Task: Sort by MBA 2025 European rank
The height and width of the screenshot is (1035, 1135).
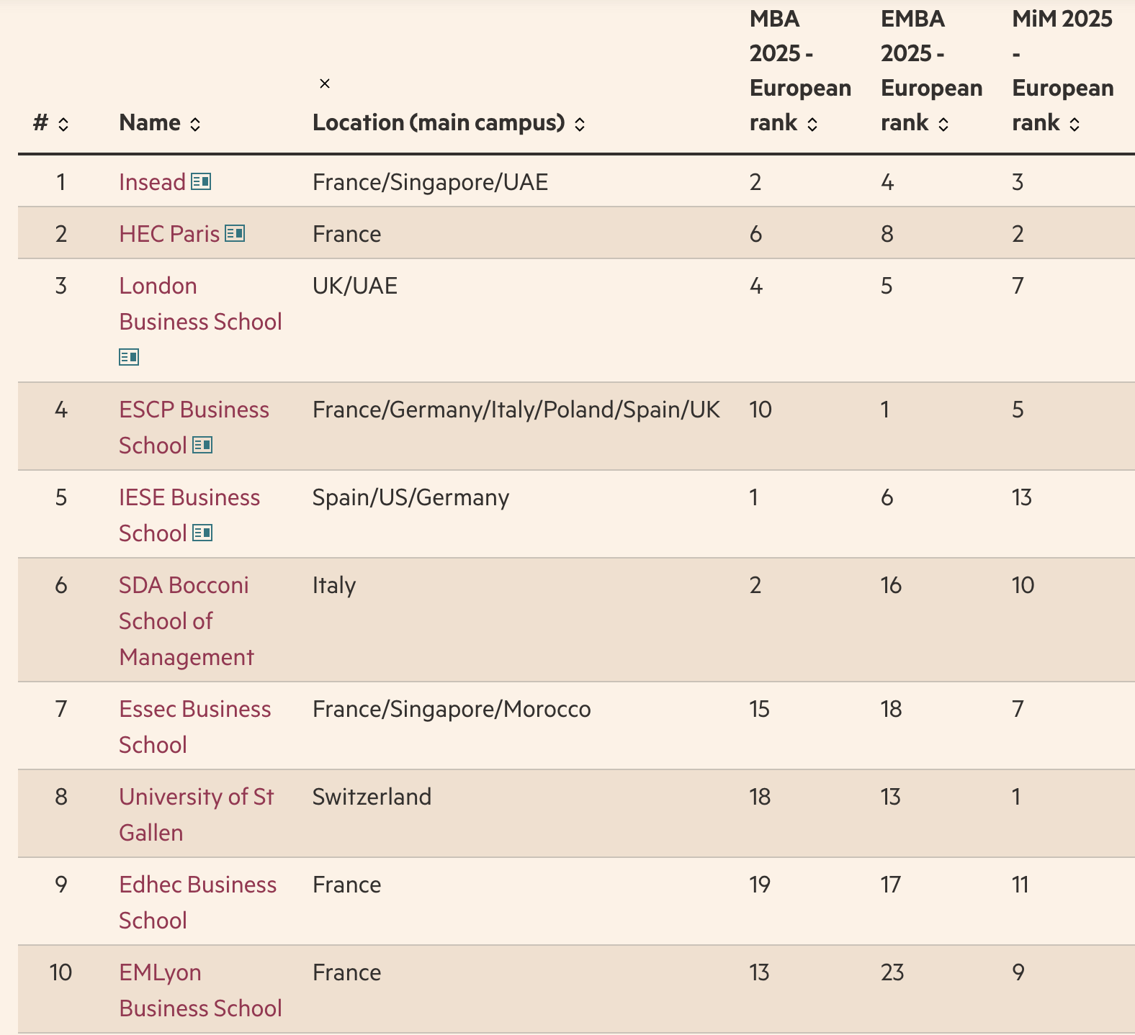Action: (x=812, y=124)
